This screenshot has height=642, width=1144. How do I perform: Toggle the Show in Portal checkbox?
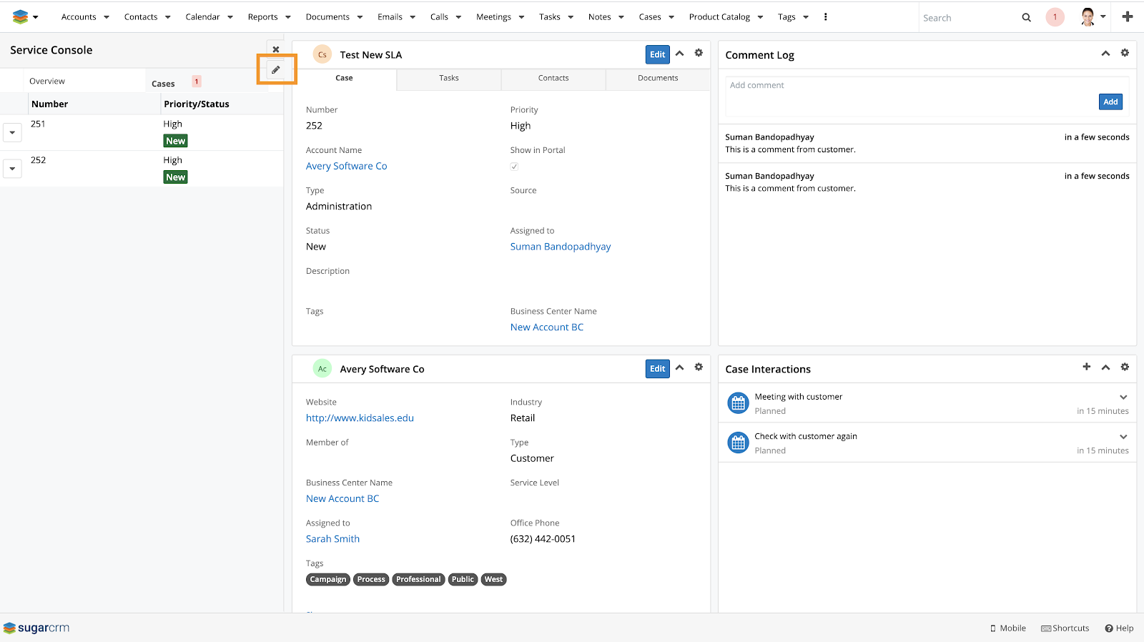514,167
